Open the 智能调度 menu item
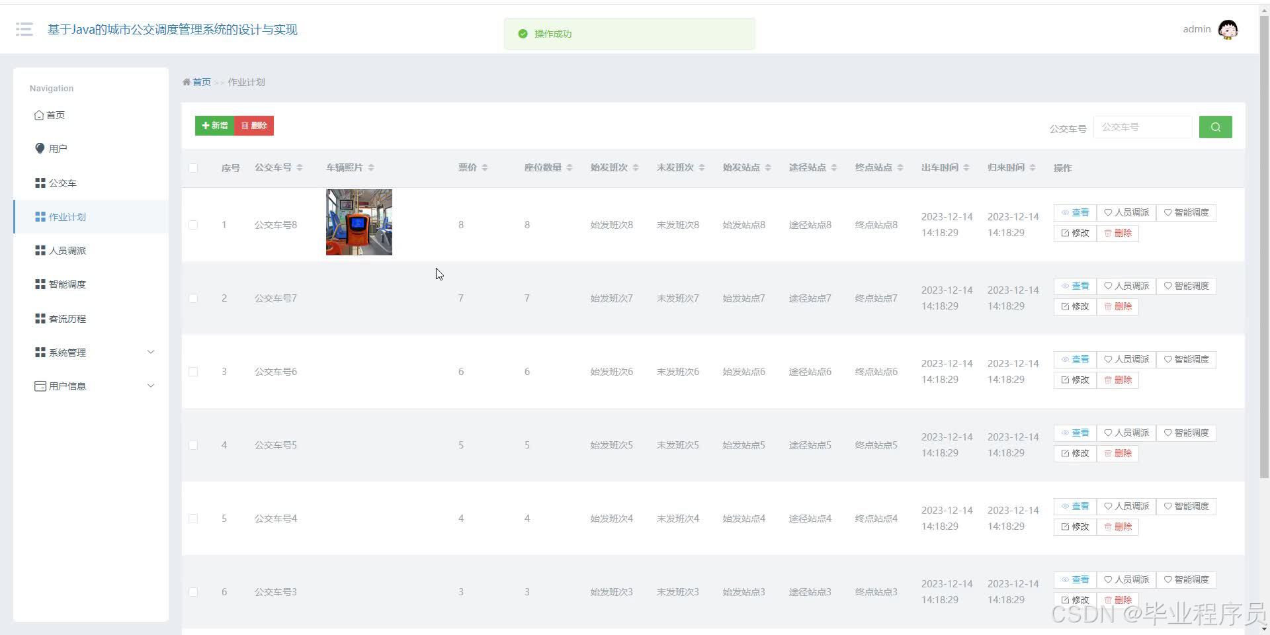 tap(91, 284)
